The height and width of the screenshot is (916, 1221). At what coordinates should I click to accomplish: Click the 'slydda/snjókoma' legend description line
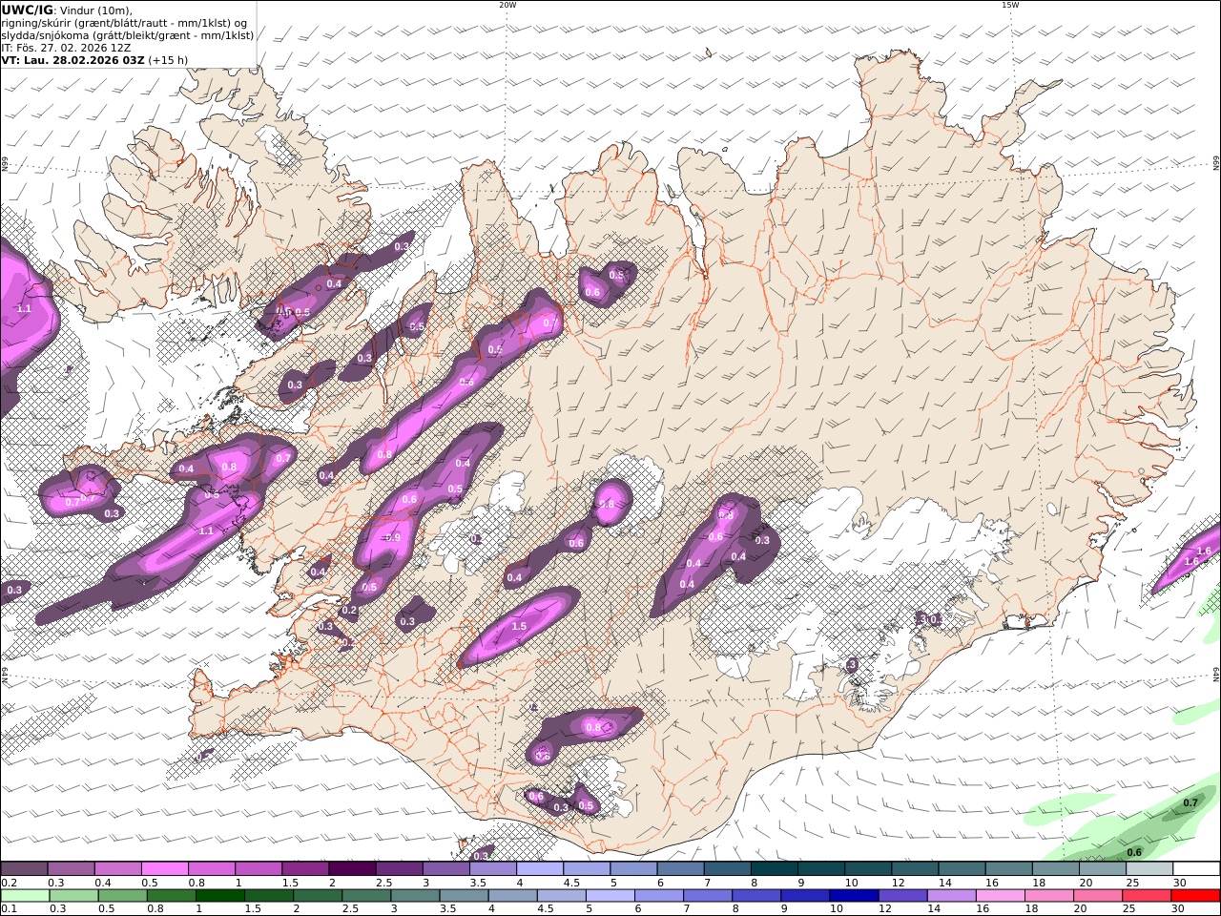128,35
